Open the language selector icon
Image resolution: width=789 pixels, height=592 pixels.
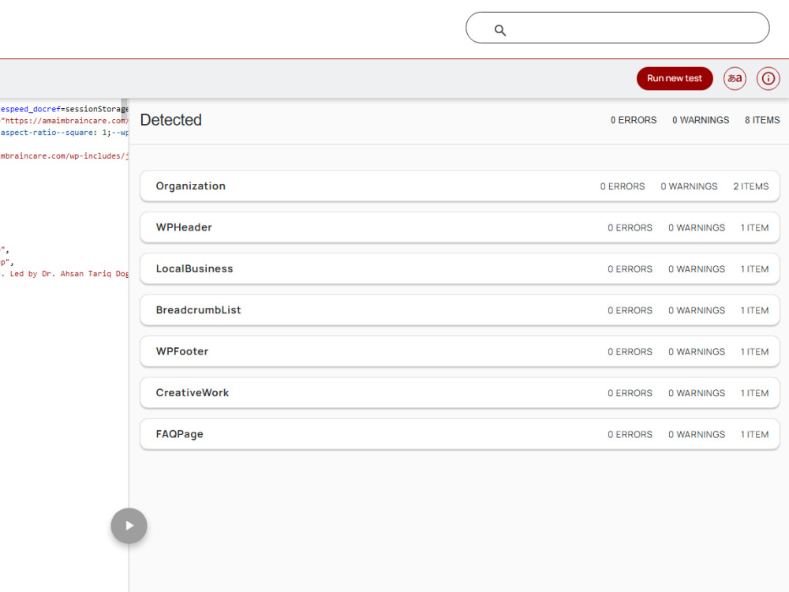pyautogui.click(x=735, y=78)
